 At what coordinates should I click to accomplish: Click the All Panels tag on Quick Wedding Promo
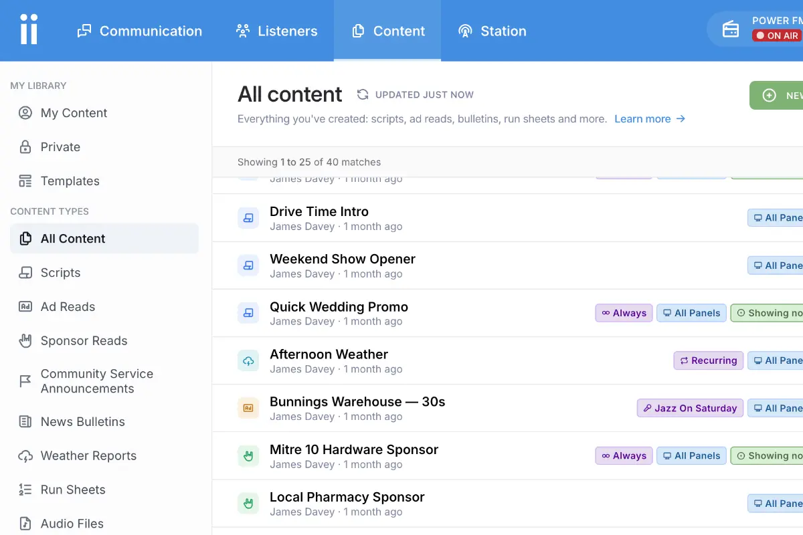(x=691, y=313)
